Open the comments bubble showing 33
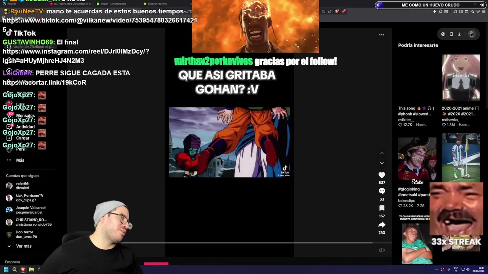 point(382,191)
